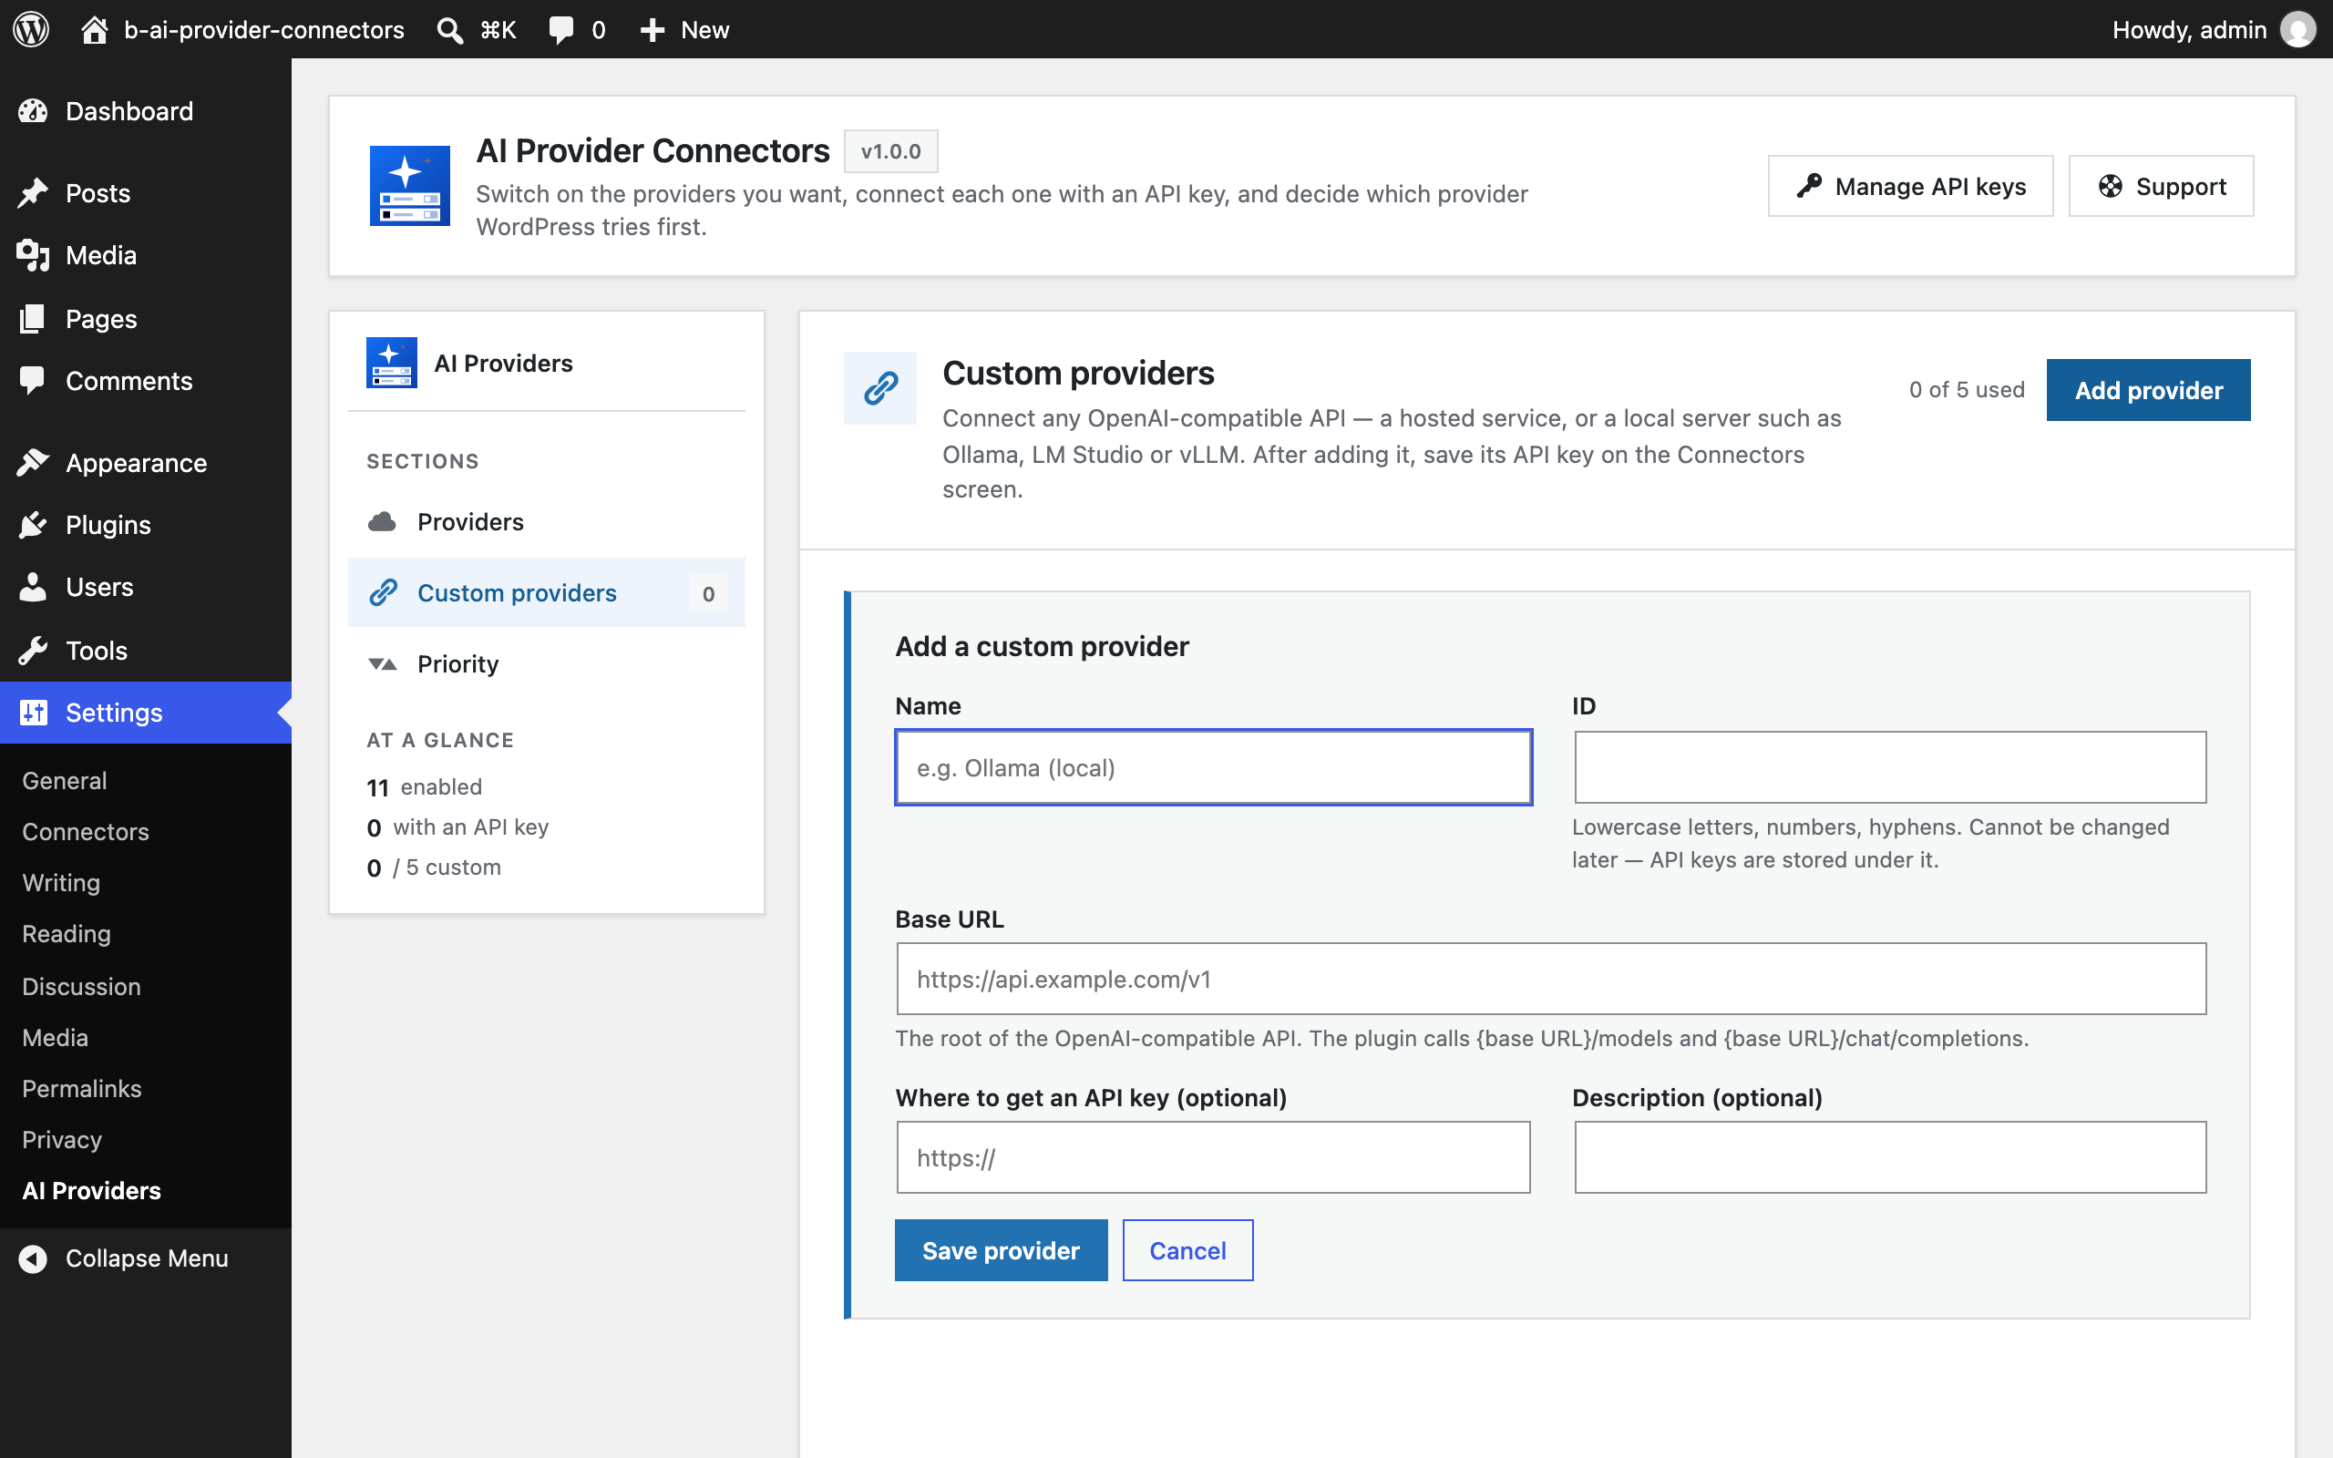The image size is (2333, 1458).
Task: Open the Settings menu
Action: [x=146, y=712]
